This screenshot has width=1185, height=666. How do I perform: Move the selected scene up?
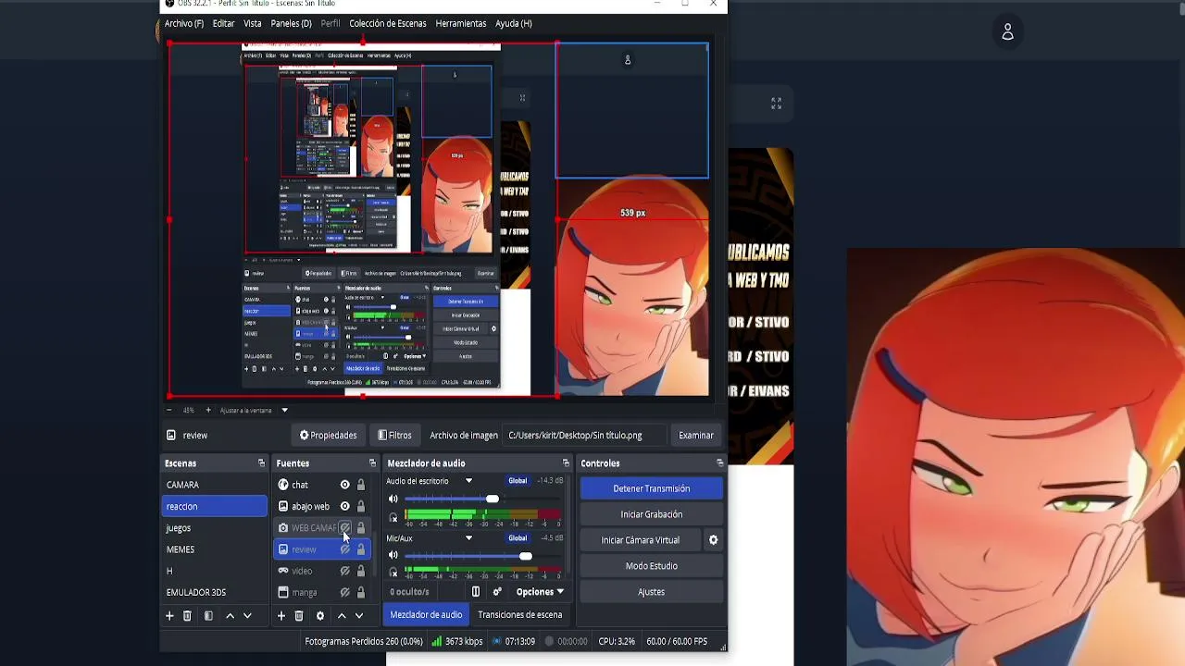click(230, 615)
